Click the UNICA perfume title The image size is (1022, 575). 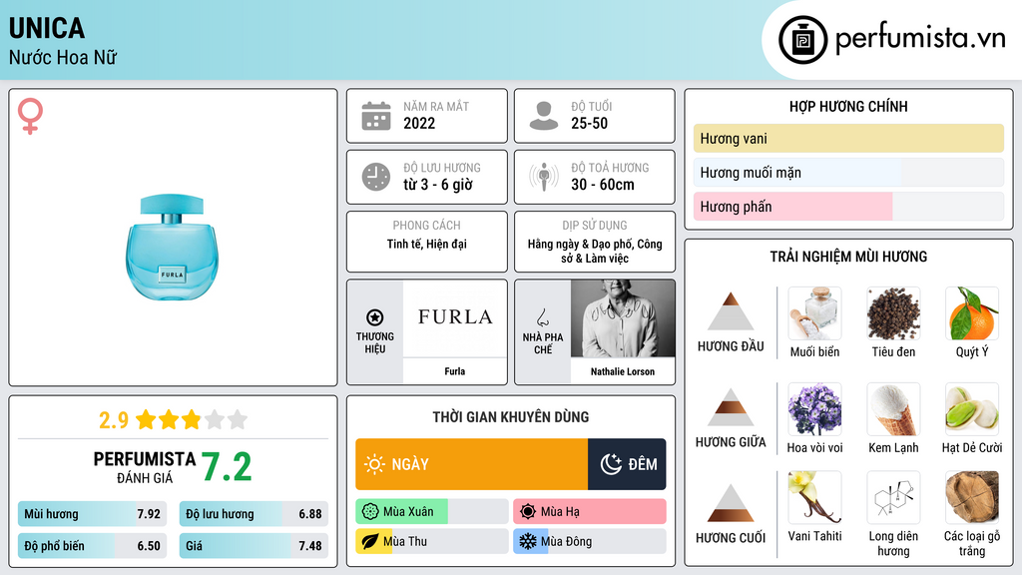coord(47,29)
